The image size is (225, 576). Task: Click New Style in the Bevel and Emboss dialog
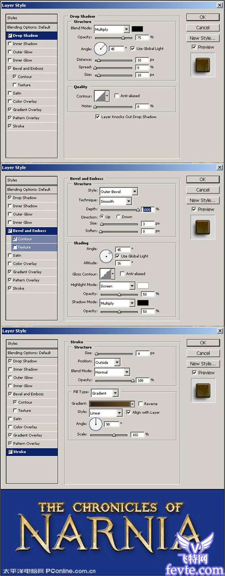coord(203,201)
